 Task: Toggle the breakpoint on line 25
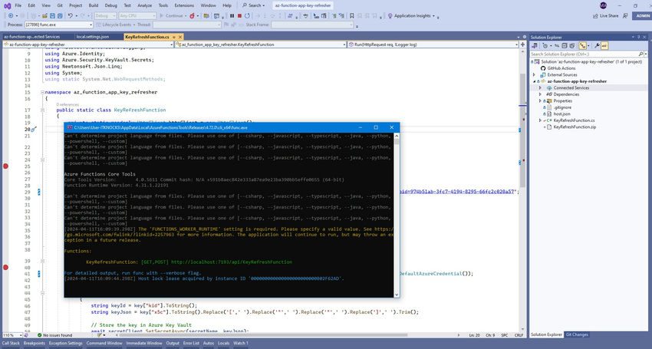coord(5,166)
